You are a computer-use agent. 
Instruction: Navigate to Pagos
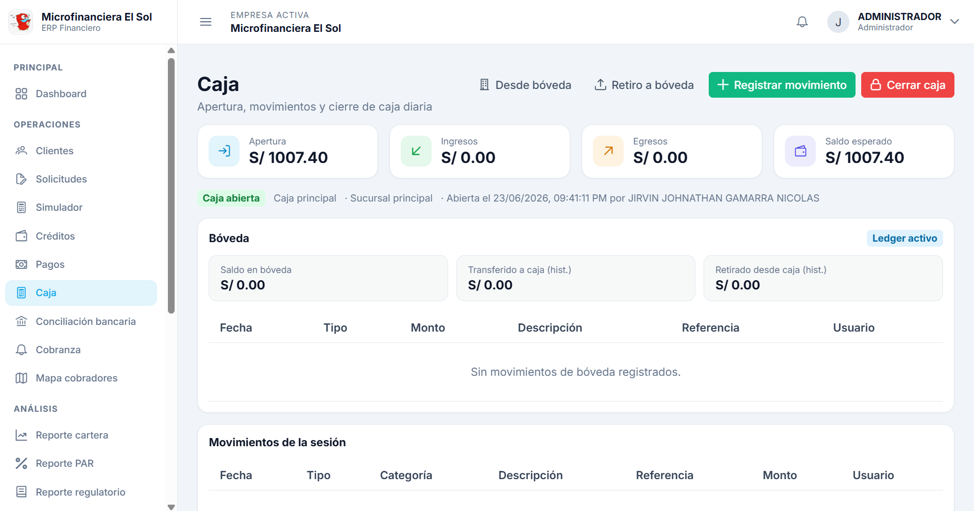coord(81,264)
